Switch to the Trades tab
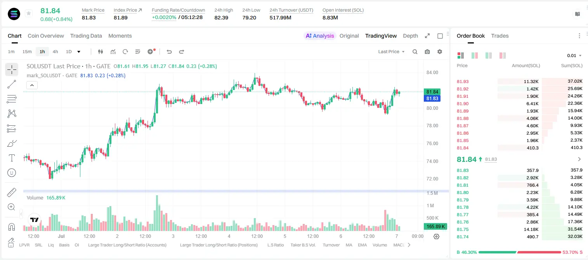The width and height of the screenshot is (588, 260). pos(500,36)
